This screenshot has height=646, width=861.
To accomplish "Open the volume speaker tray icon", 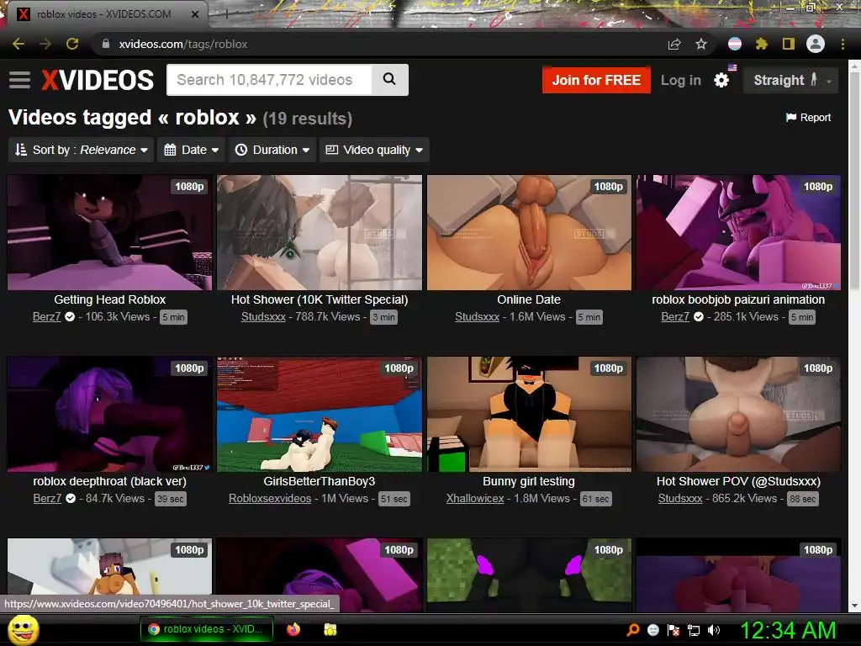I will tap(714, 630).
